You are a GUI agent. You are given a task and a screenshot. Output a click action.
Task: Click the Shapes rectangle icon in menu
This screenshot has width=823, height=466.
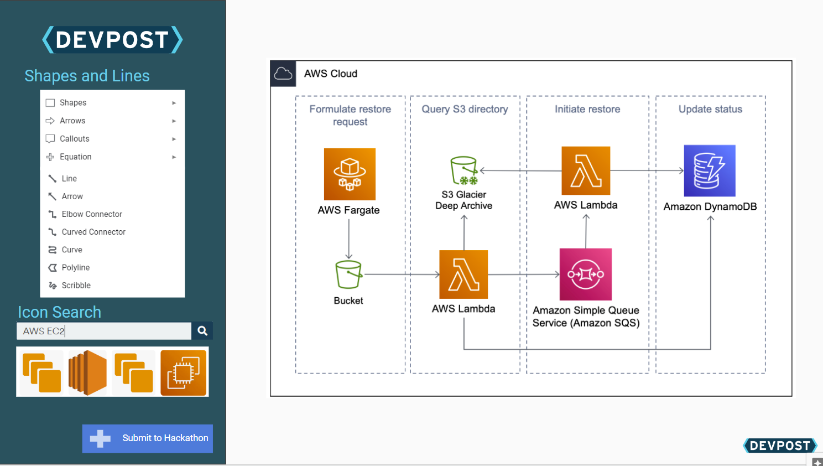click(50, 103)
